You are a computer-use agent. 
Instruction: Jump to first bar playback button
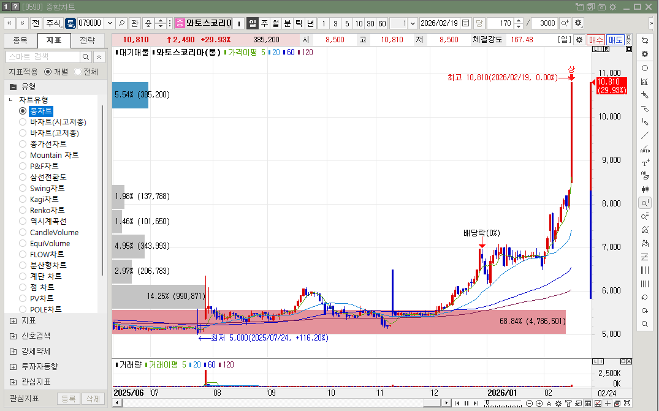[x=457, y=404]
